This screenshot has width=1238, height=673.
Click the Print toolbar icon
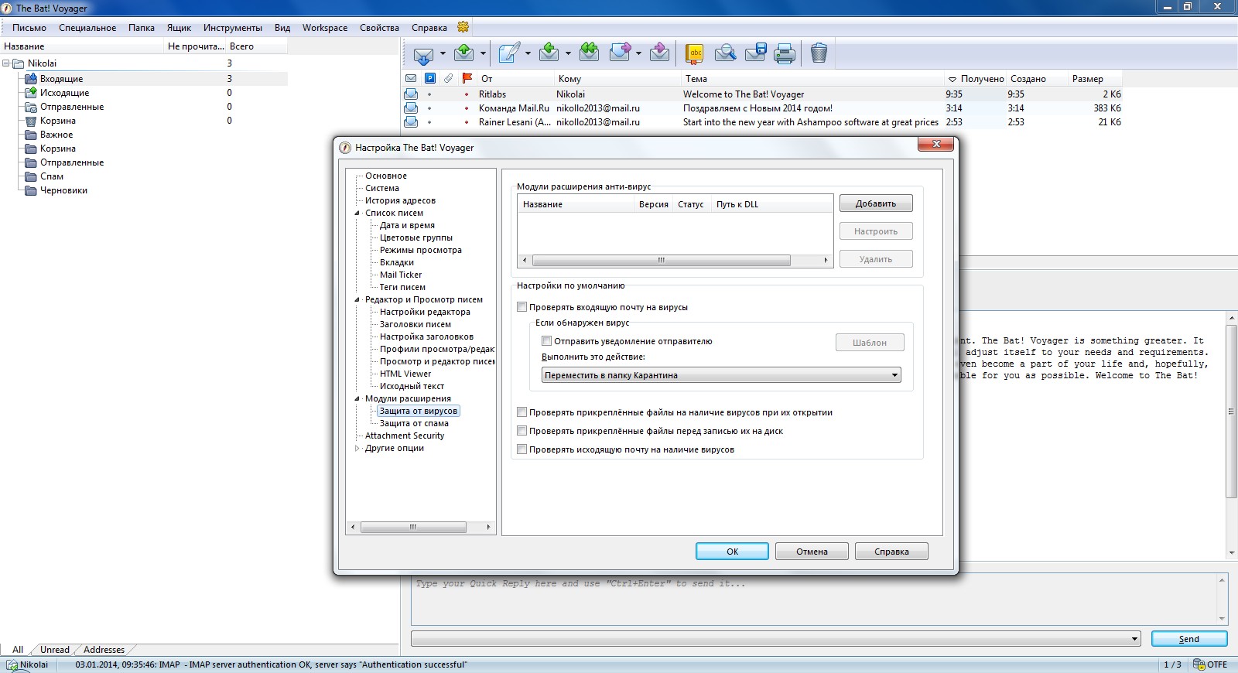coord(785,53)
